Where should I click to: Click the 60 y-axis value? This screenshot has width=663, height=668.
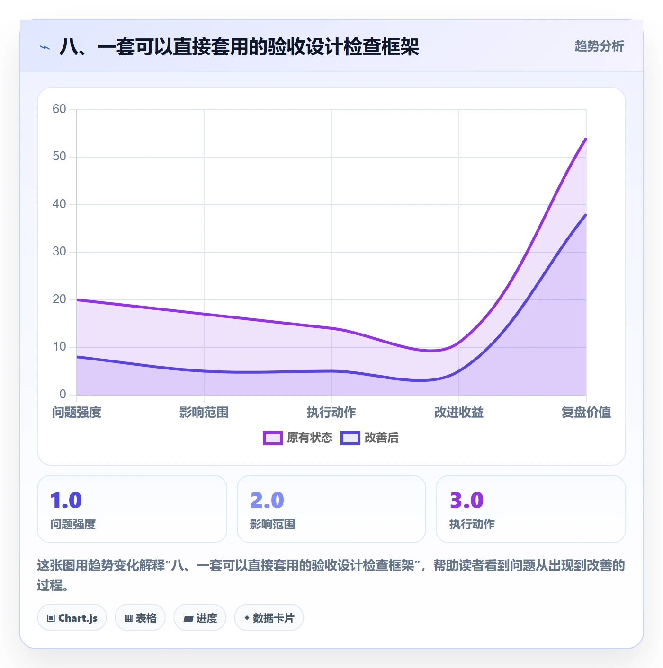point(59,109)
